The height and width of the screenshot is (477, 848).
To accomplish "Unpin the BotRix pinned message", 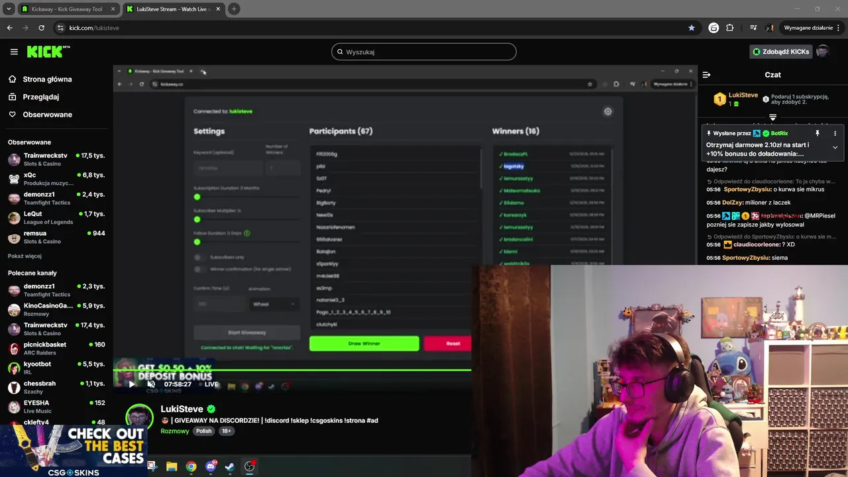I will click(x=818, y=133).
